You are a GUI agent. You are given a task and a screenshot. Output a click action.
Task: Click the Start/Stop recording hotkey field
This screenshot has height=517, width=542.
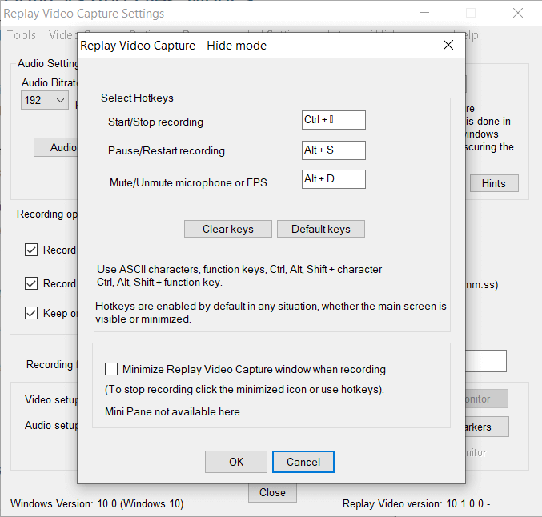point(334,120)
